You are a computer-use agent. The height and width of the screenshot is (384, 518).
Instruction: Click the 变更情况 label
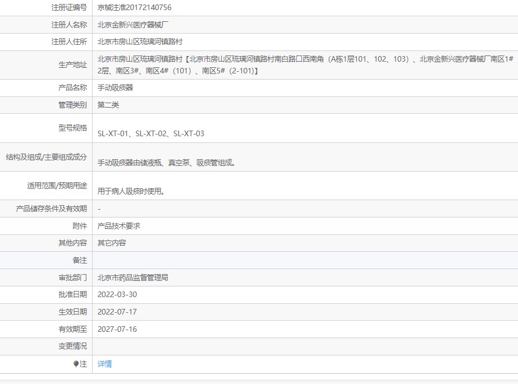(x=73, y=346)
